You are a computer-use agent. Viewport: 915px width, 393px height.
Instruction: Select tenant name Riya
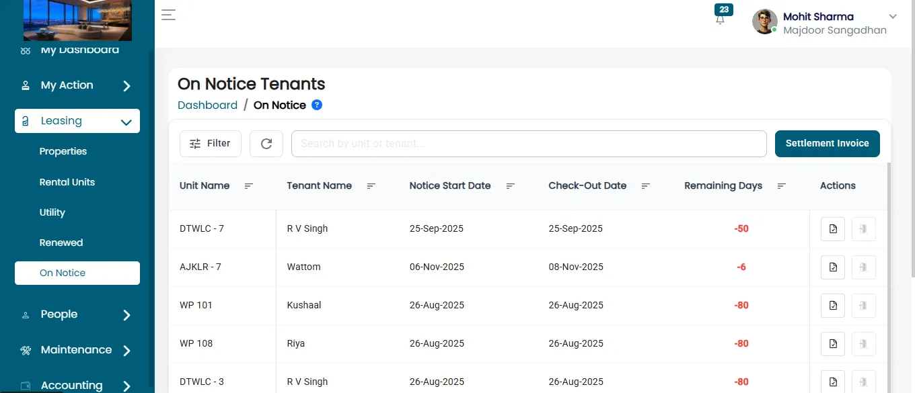(296, 343)
